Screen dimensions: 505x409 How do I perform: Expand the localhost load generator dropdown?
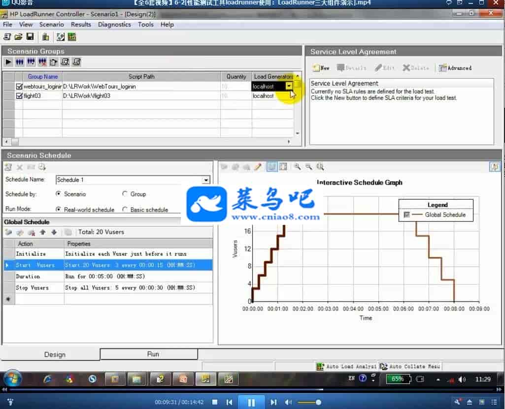pyautogui.click(x=289, y=87)
